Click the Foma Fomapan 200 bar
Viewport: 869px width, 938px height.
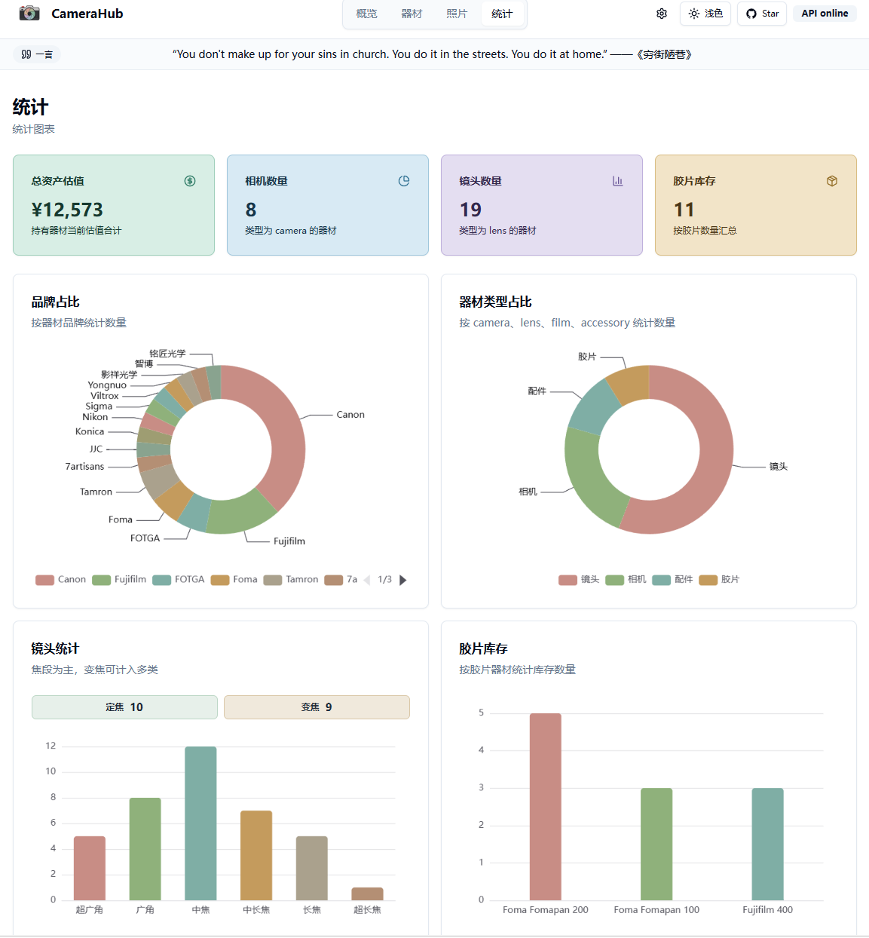click(x=546, y=807)
